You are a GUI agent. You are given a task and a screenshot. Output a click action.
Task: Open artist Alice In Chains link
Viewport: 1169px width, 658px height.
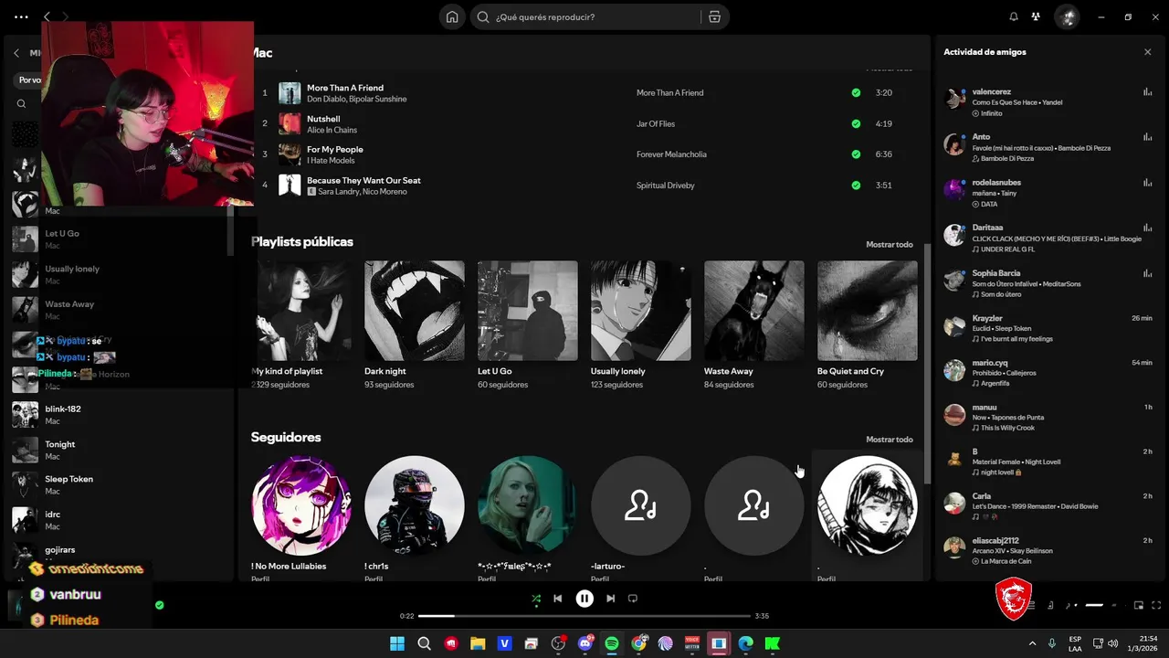pyautogui.click(x=332, y=130)
